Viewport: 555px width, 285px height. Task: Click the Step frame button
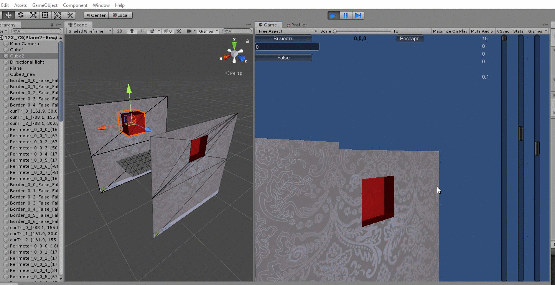point(358,15)
